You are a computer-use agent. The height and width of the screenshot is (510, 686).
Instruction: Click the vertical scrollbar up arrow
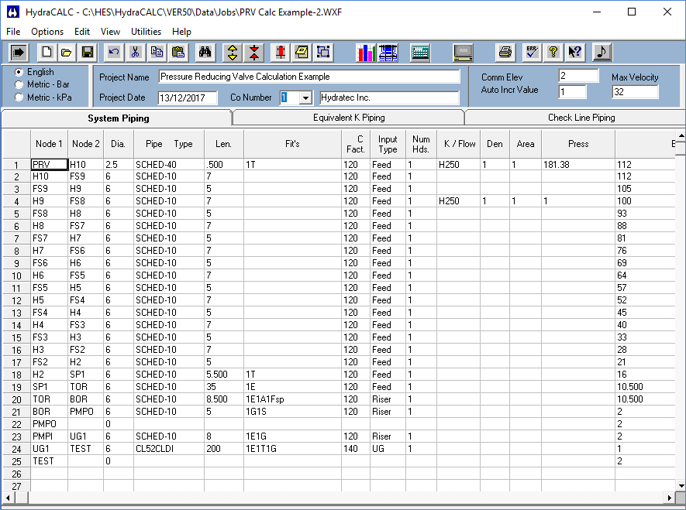click(681, 135)
